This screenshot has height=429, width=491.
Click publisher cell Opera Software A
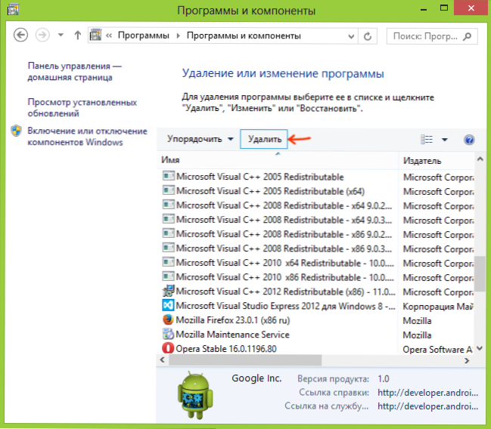437,349
